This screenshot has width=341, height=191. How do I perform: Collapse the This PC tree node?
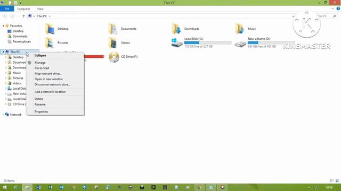pos(3,52)
